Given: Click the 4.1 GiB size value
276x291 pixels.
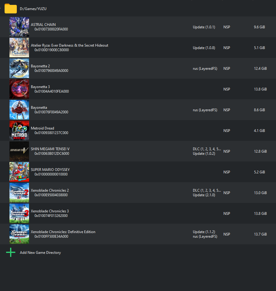Looking at the screenshot, I should click(x=259, y=131).
